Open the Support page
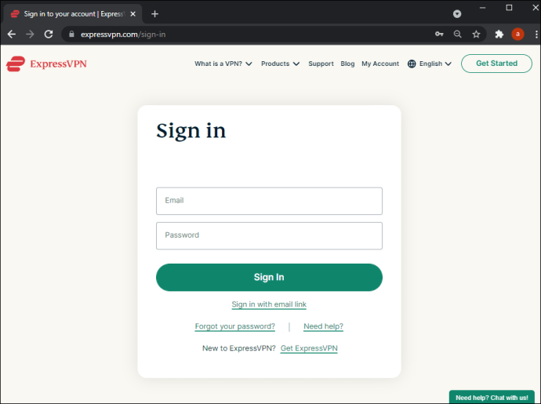This screenshot has width=541, height=404. 321,64
